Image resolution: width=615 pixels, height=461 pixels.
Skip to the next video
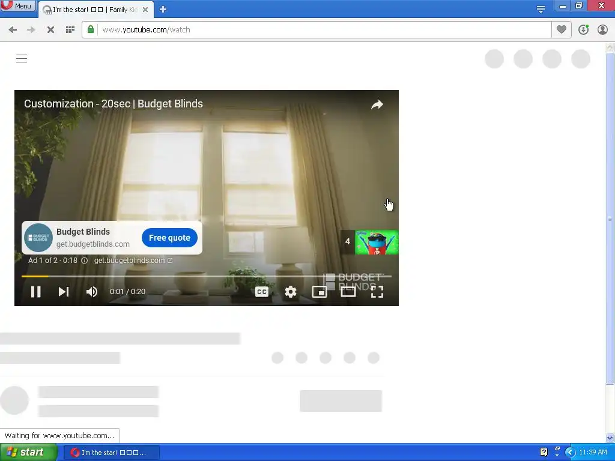64,292
